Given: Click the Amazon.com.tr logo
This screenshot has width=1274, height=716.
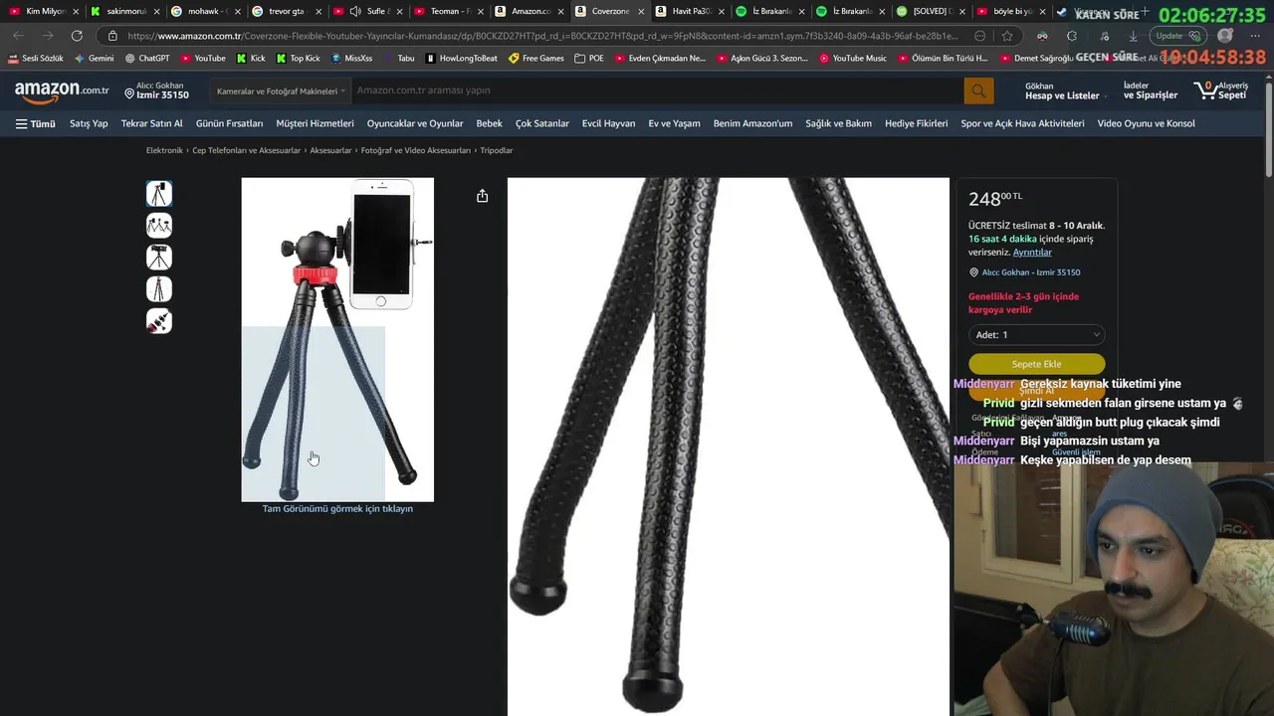Looking at the screenshot, I should point(62,91).
